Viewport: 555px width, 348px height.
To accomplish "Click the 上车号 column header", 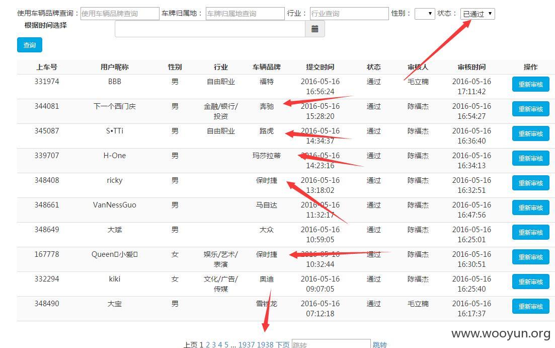I will click(47, 67).
